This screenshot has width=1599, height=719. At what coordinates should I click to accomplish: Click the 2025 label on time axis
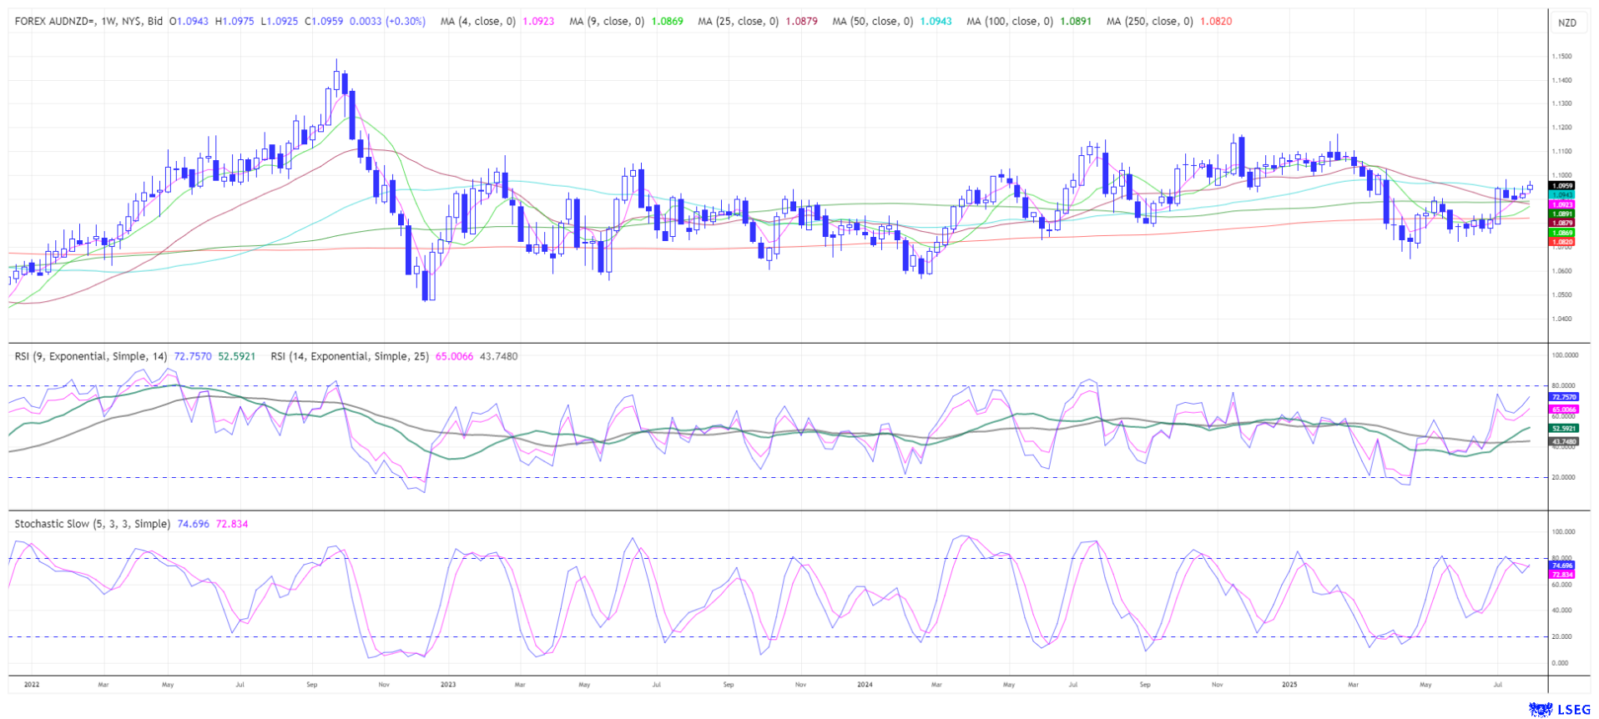(x=1289, y=685)
